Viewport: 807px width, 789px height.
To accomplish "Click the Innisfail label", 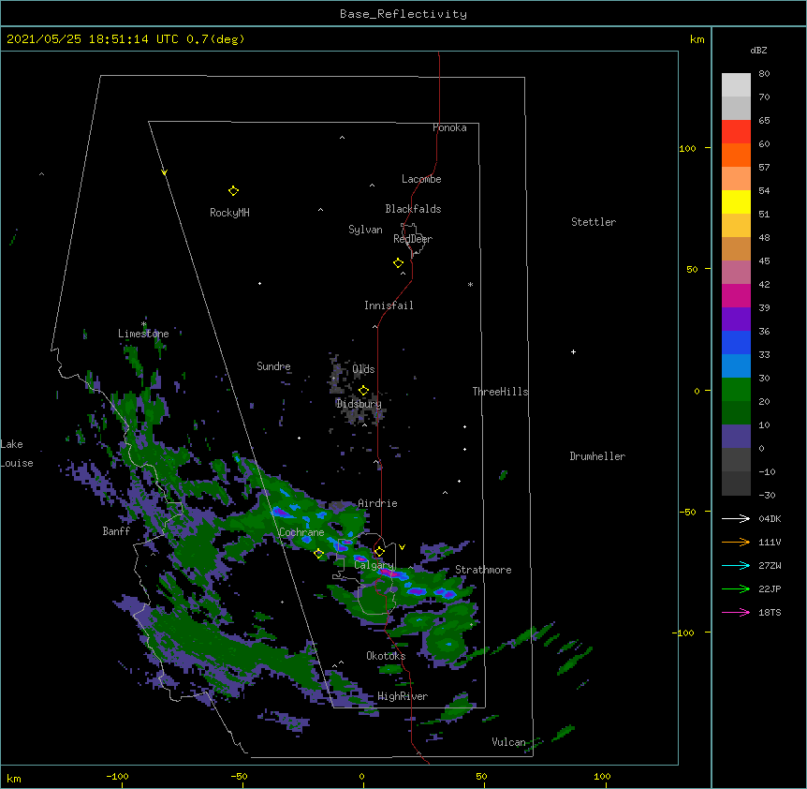I will click(x=389, y=305).
